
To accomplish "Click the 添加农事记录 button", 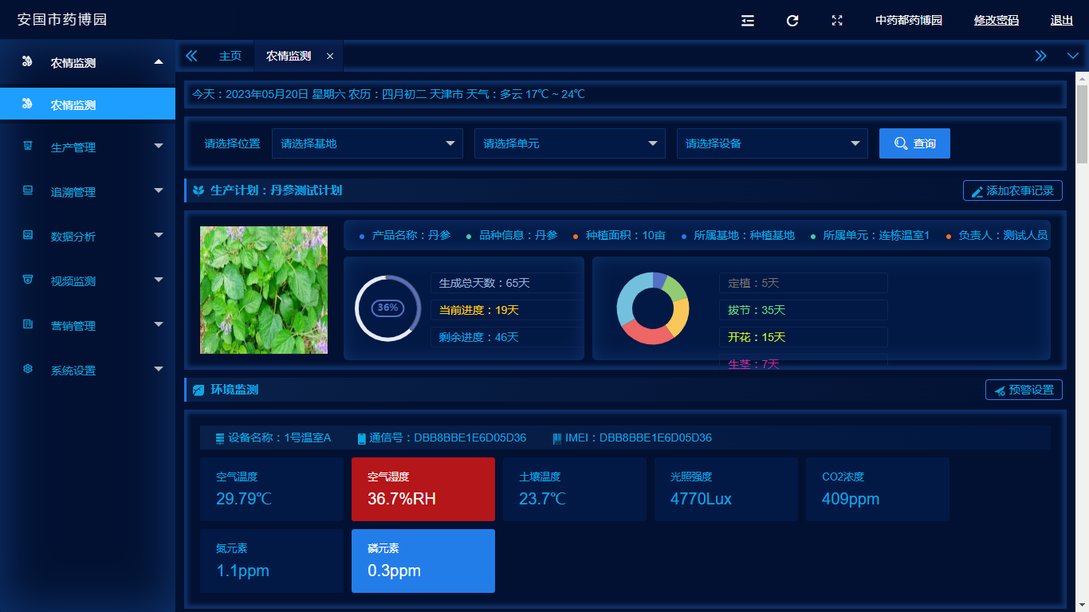I will tap(1012, 190).
